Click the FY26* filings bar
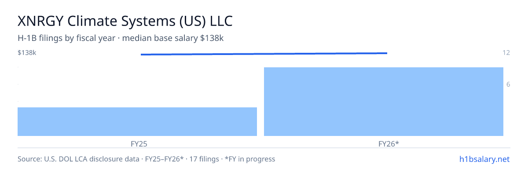This screenshot has height=176, width=528. (x=384, y=102)
